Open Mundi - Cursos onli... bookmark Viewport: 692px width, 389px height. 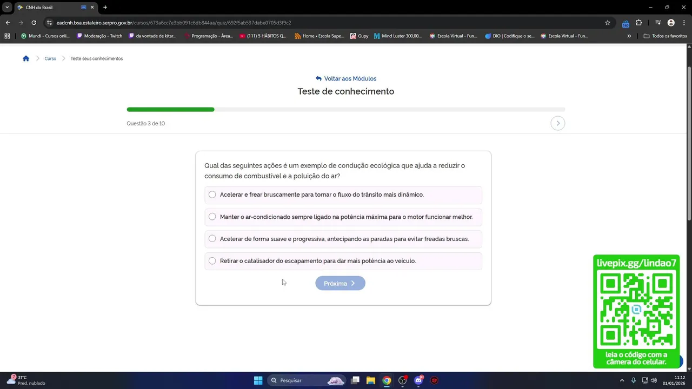point(45,36)
